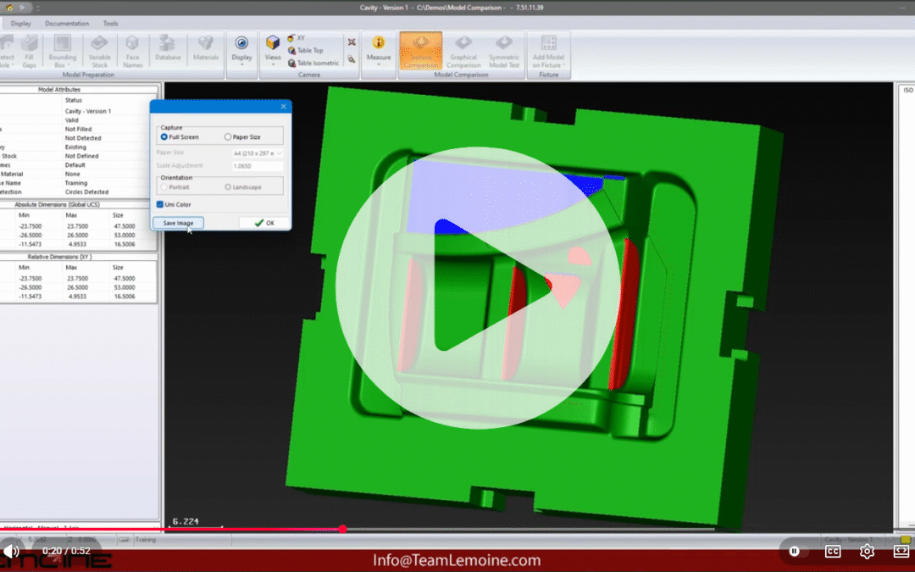
Task: Uncheck the Uni Color checkbox
Action: pos(160,204)
